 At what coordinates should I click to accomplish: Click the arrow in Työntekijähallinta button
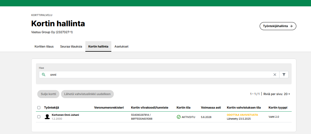point(291,26)
